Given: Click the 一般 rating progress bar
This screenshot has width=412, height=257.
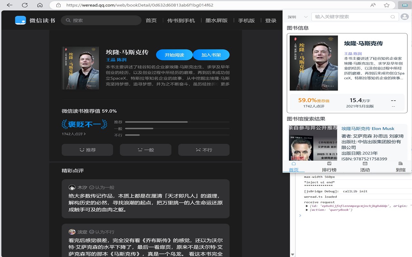Looking at the screenshot, I should pos(177,128).
